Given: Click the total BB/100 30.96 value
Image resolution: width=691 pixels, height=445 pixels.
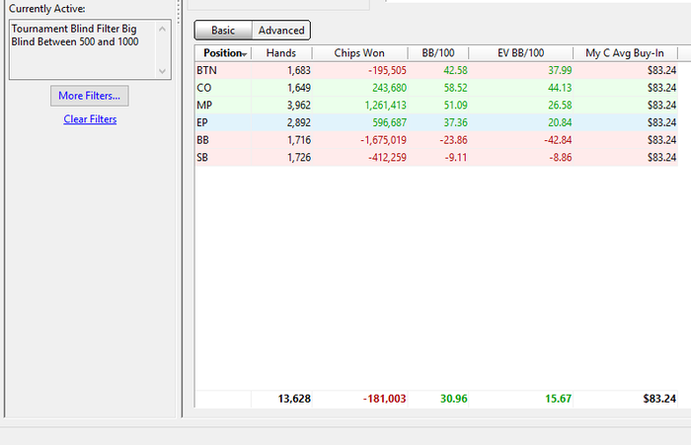Looking at the screenshot, I should (x=454, y=399).
